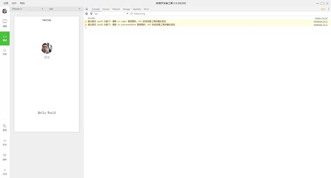Switch to the Network tab

click(x=116, y=9)
